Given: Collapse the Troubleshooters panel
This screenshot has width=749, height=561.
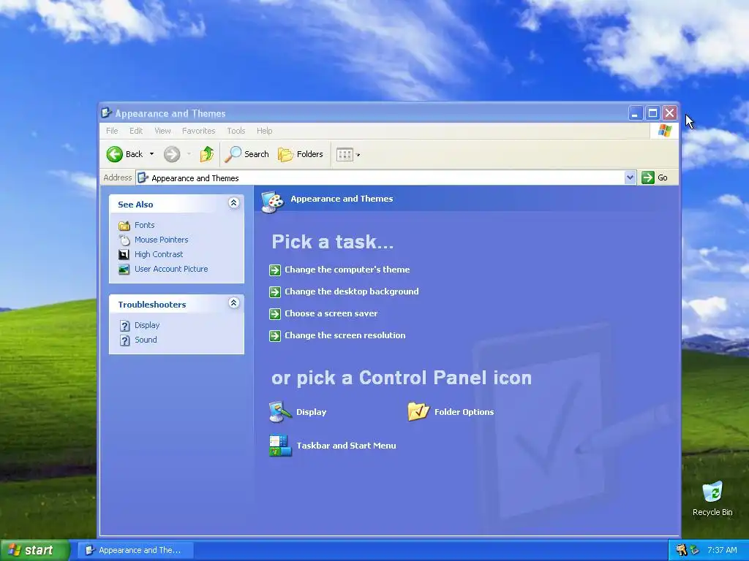Looking at the screenshot, I should click(x=233, y=303).
